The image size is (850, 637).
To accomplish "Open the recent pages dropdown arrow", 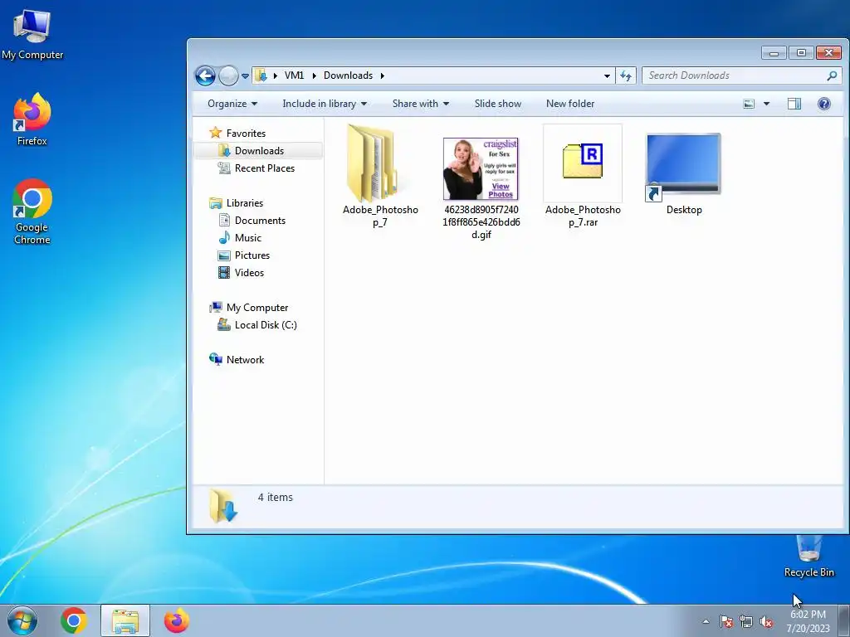I will point(245,76).
